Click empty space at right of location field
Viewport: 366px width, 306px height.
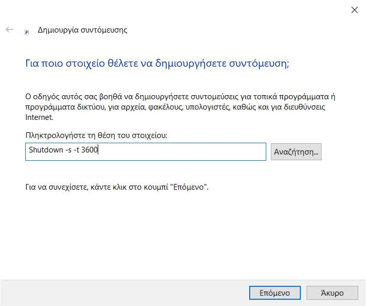[x=207, y=151]
